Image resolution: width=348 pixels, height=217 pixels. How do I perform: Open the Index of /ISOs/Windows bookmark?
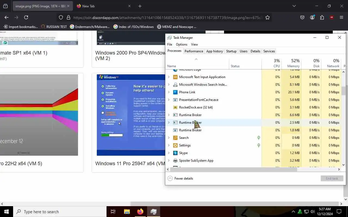(133, 27)
